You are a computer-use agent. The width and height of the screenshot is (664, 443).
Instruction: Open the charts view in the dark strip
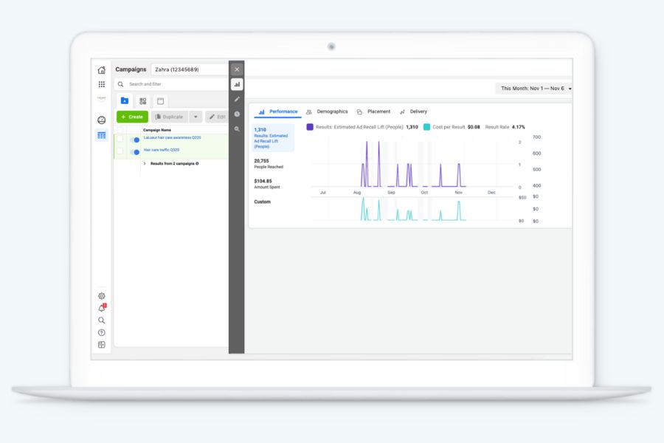237,84
